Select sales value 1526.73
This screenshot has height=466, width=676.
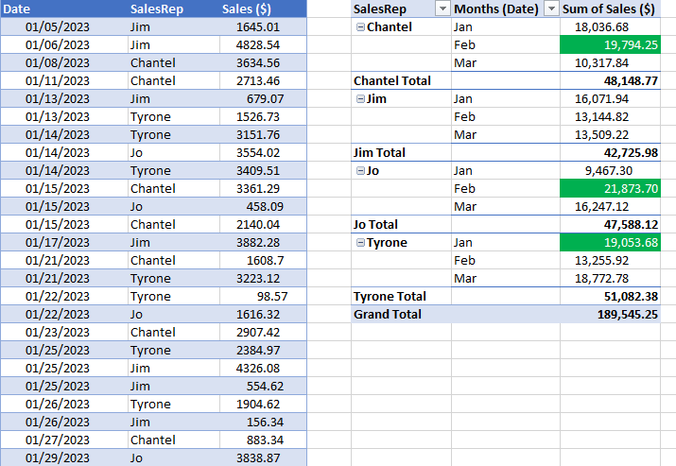263,117
